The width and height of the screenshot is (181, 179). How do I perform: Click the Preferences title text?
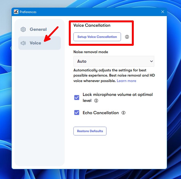pyautogui.click(x=28, y=12)
